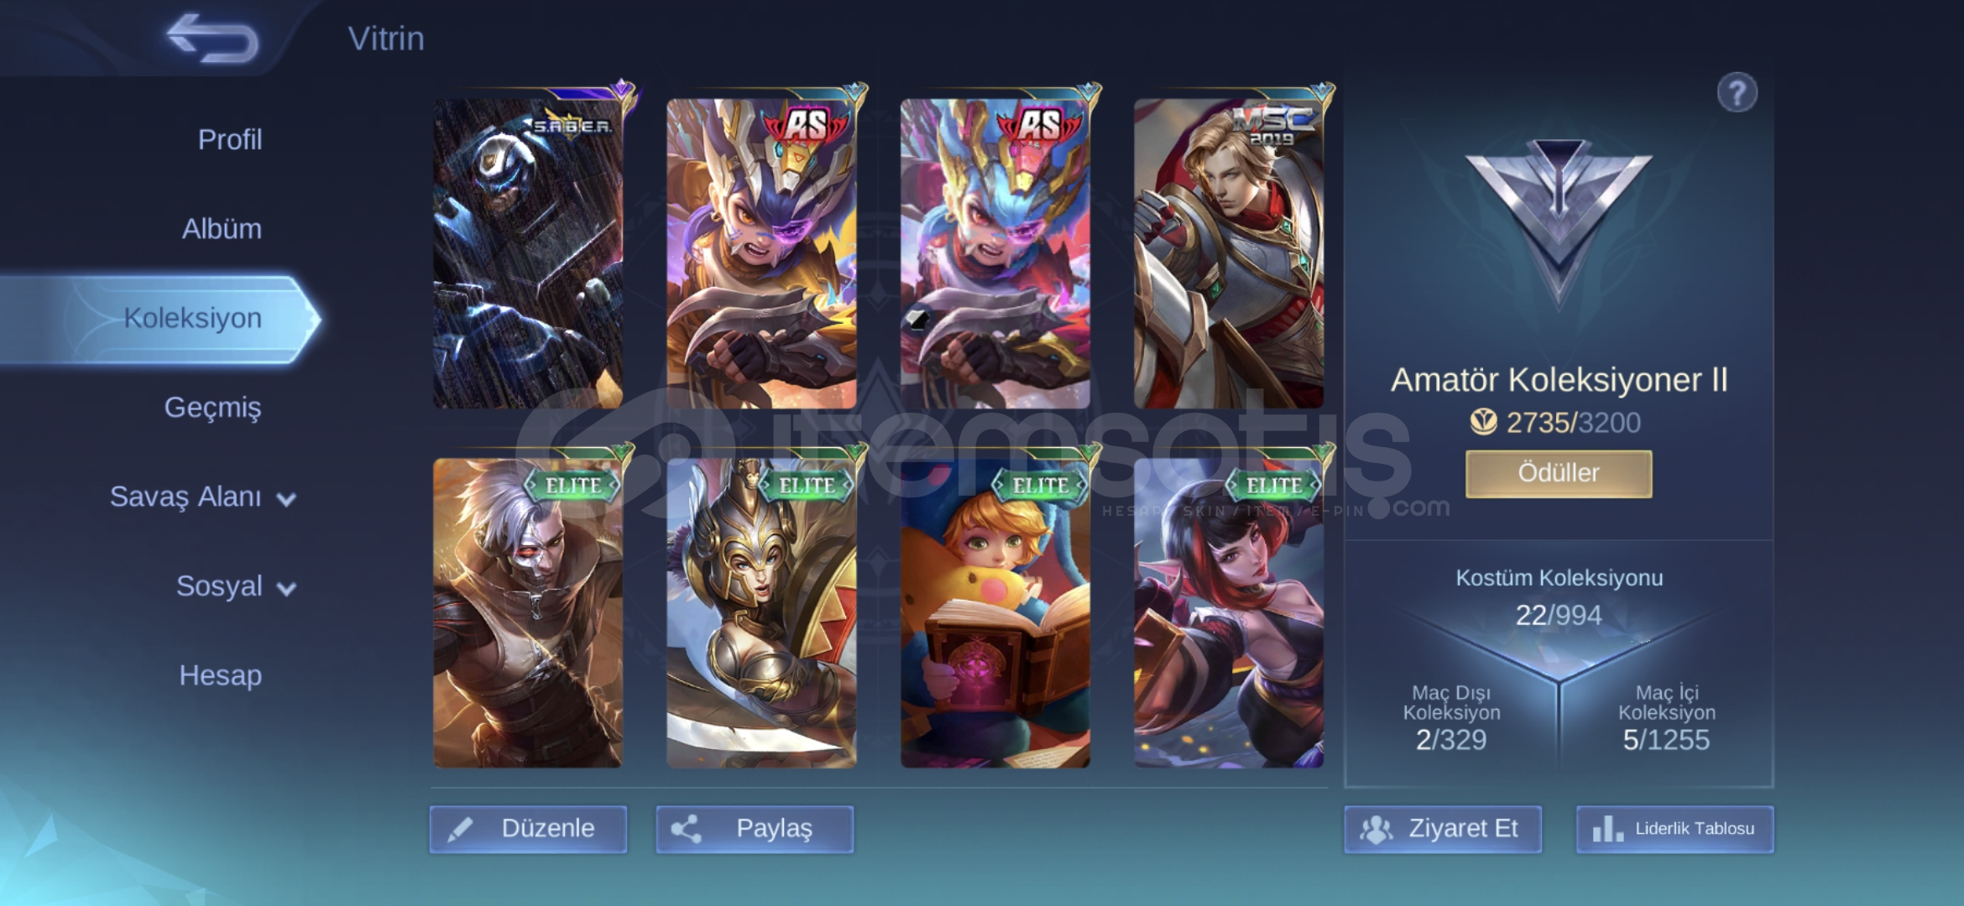Click the people icon on Ziyaret Et
Viewport: 1964px width, 906px height.
(1376, 829)
